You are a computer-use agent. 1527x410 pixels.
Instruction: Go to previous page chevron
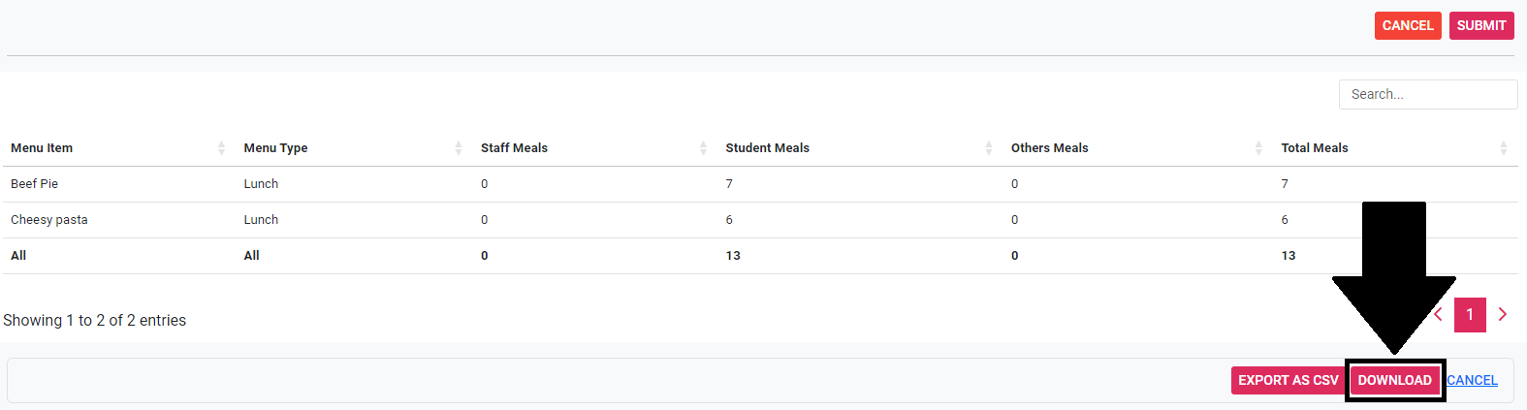point(1439,314)
